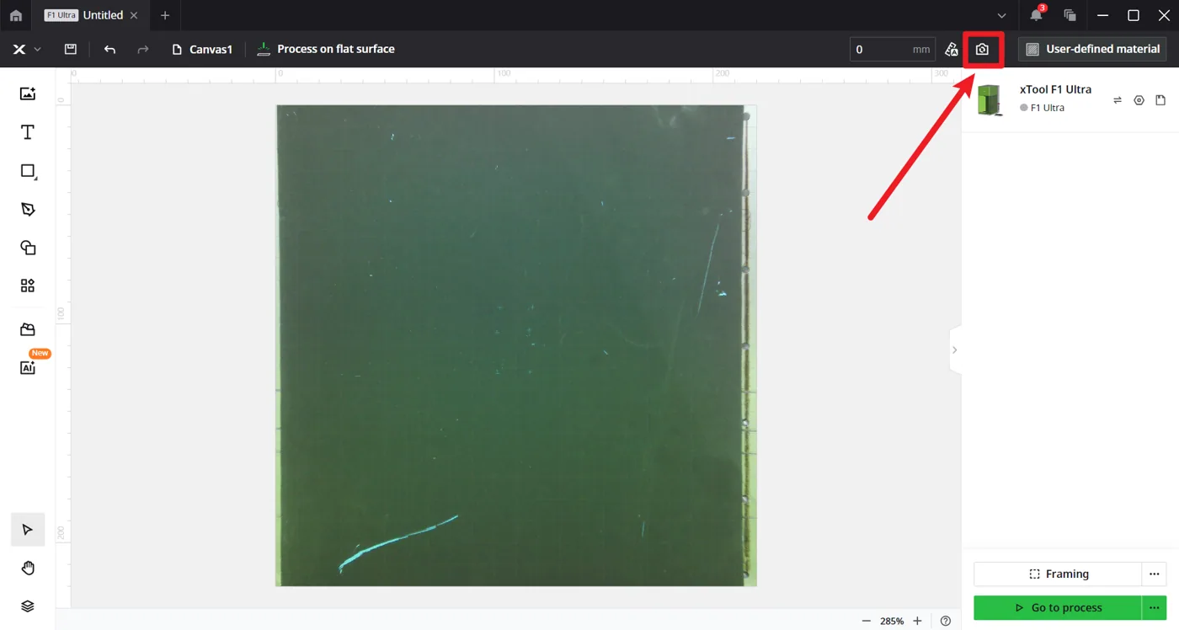Select the Text tool

pos(28,132)
